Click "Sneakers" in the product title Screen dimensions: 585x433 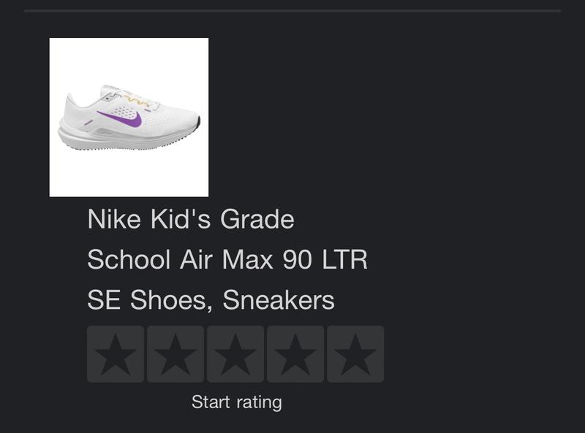(x=279, y=299)
